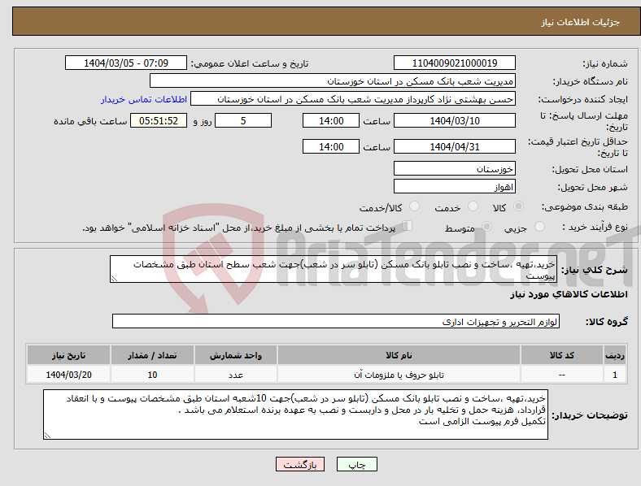
Task: Click price validity date 1404/04/31
Action: (454, 146)
